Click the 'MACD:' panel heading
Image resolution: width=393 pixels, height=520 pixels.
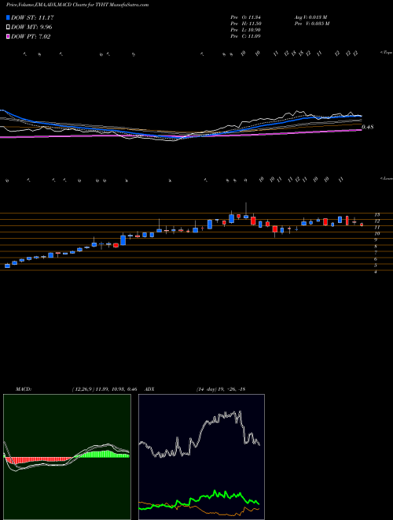pyautogui.click(x=24, y=389)
